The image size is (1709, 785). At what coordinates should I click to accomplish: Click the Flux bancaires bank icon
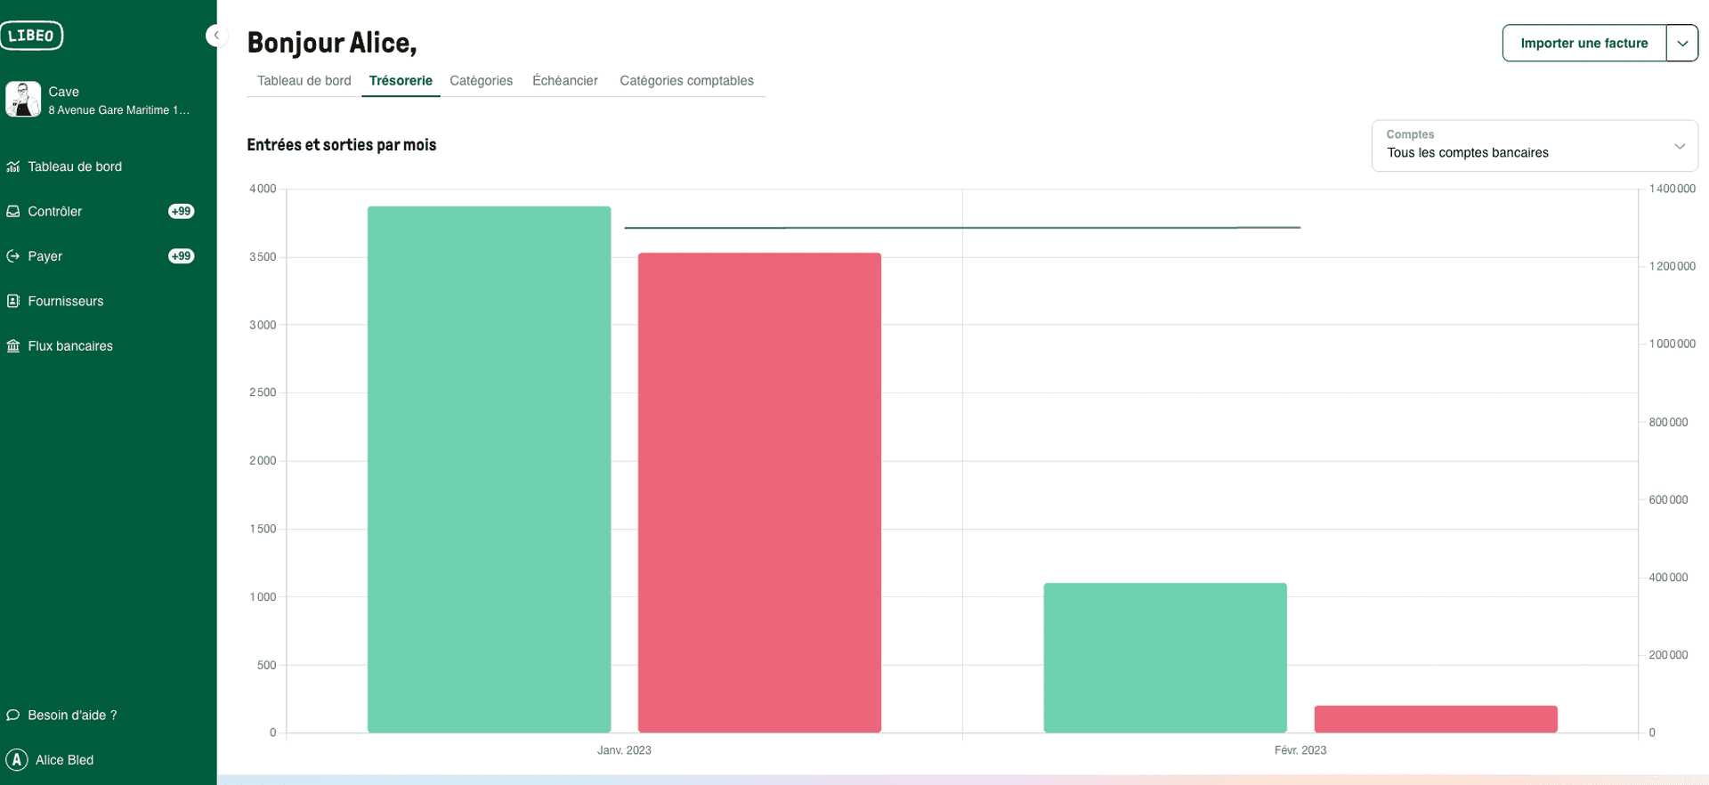pos(13,345)
